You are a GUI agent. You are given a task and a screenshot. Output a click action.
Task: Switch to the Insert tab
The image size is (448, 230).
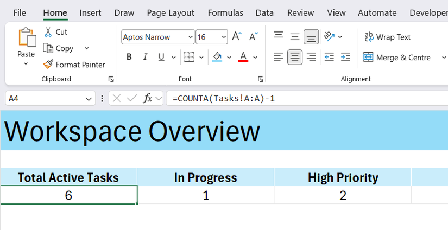point(90,13)
